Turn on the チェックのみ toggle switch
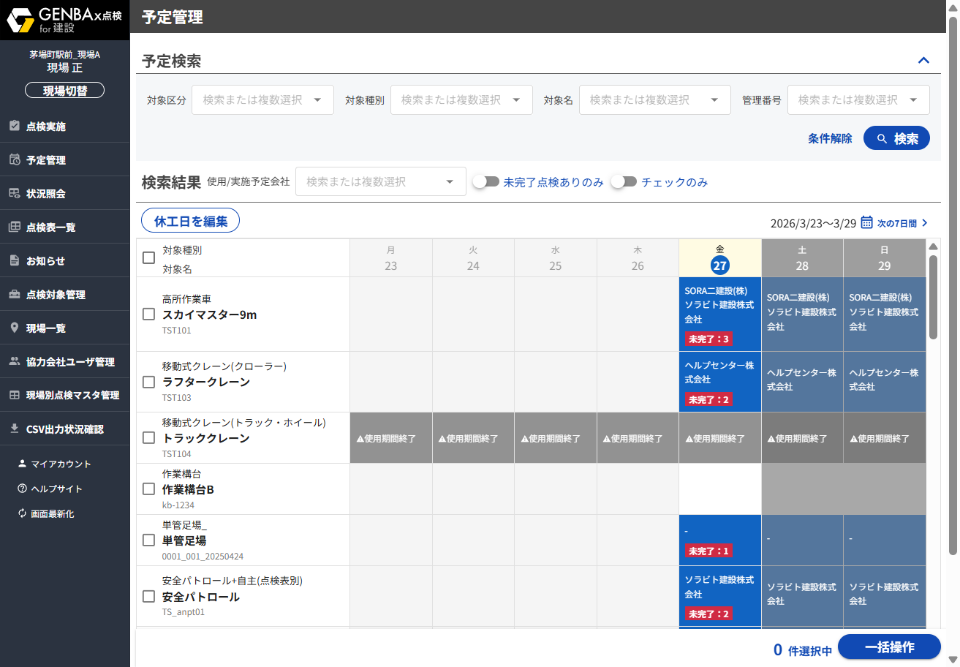Viewport: 960px width, 667px height. 624,182
